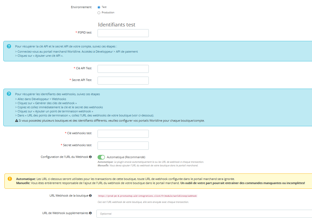Click the Identifiants test heading
This screenshot has height=219, width=312.
117,25
